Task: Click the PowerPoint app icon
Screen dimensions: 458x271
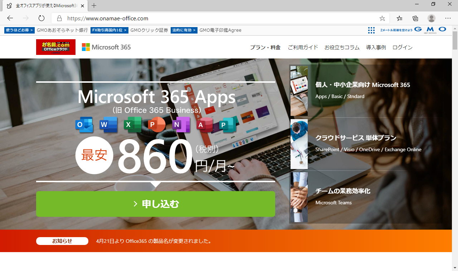Action: 157,125
